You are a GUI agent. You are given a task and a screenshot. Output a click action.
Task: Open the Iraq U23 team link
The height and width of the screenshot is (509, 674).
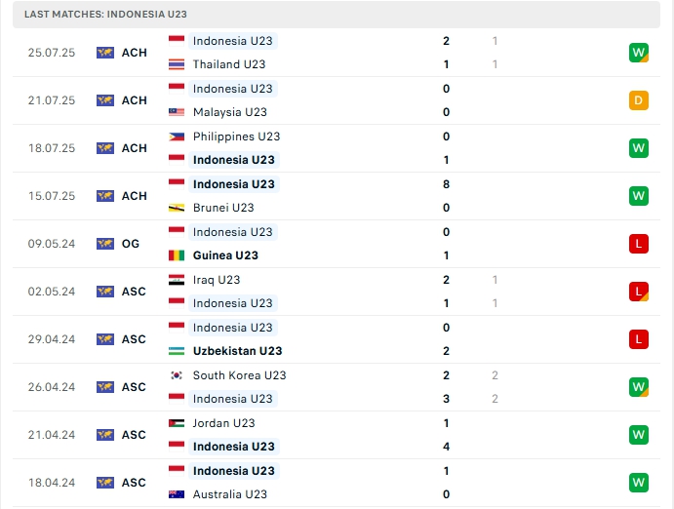click(x=217, y=280)
